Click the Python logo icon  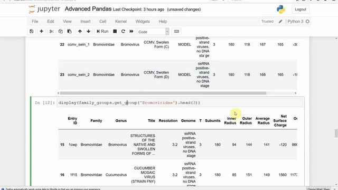click(280, 9)
